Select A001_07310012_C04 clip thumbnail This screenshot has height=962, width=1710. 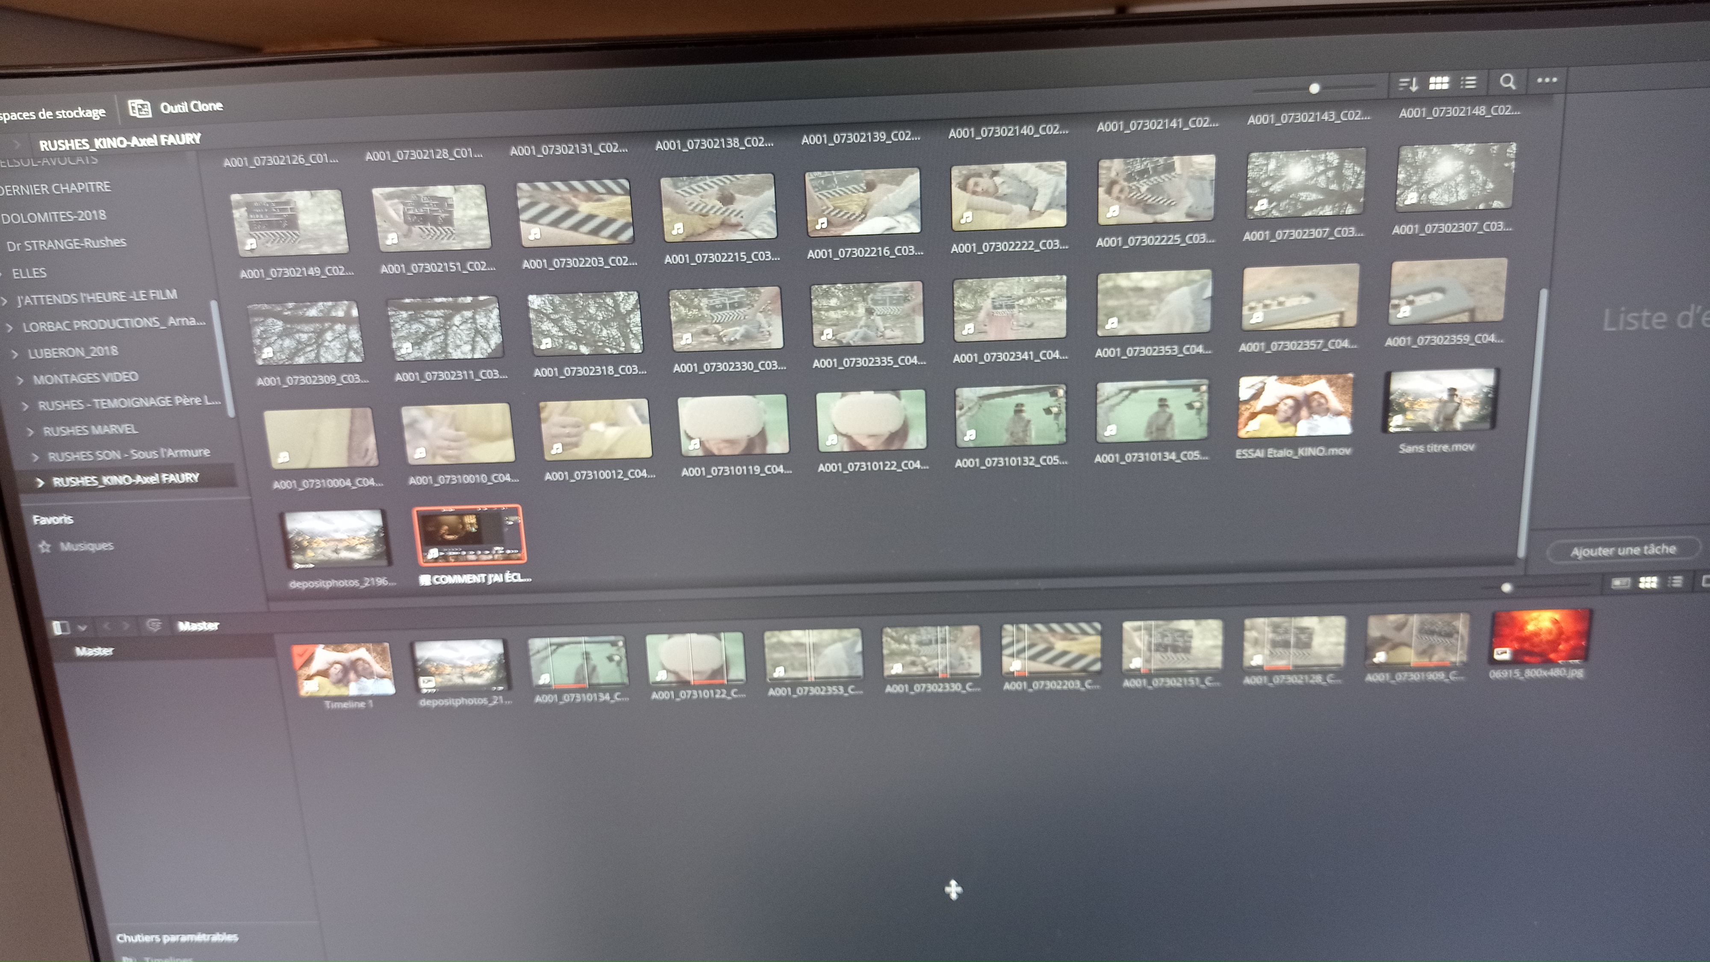[x=596, y=430]
